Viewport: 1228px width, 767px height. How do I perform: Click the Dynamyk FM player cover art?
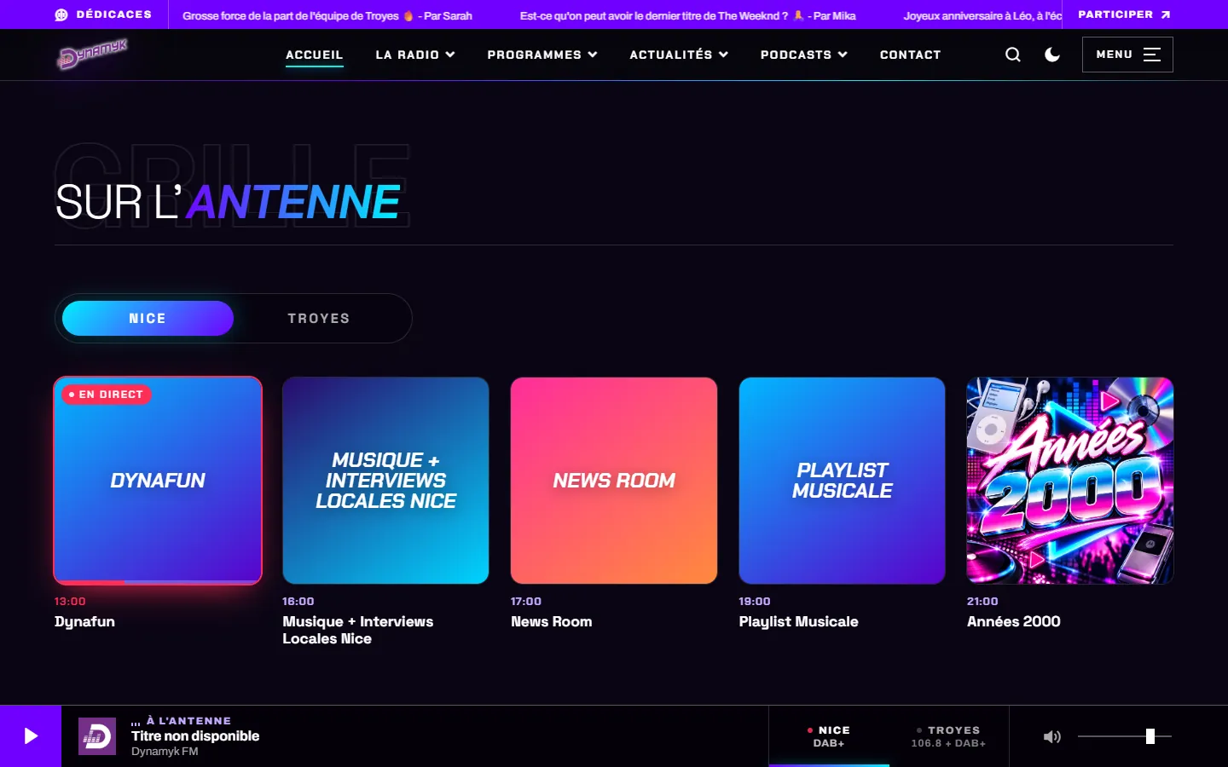point(97,736)
